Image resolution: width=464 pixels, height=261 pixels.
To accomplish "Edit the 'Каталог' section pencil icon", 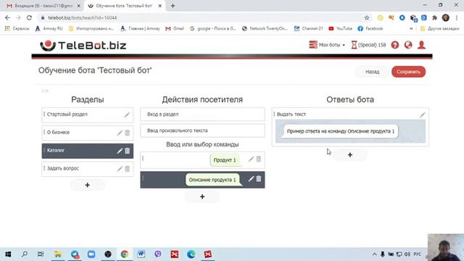I will tap(120, 151).
